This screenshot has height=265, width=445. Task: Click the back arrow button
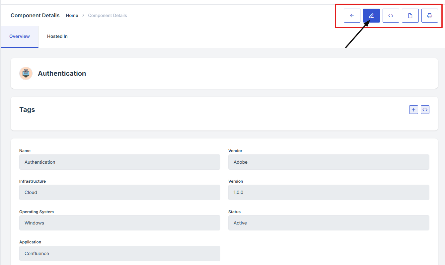[x=352, y=16]
